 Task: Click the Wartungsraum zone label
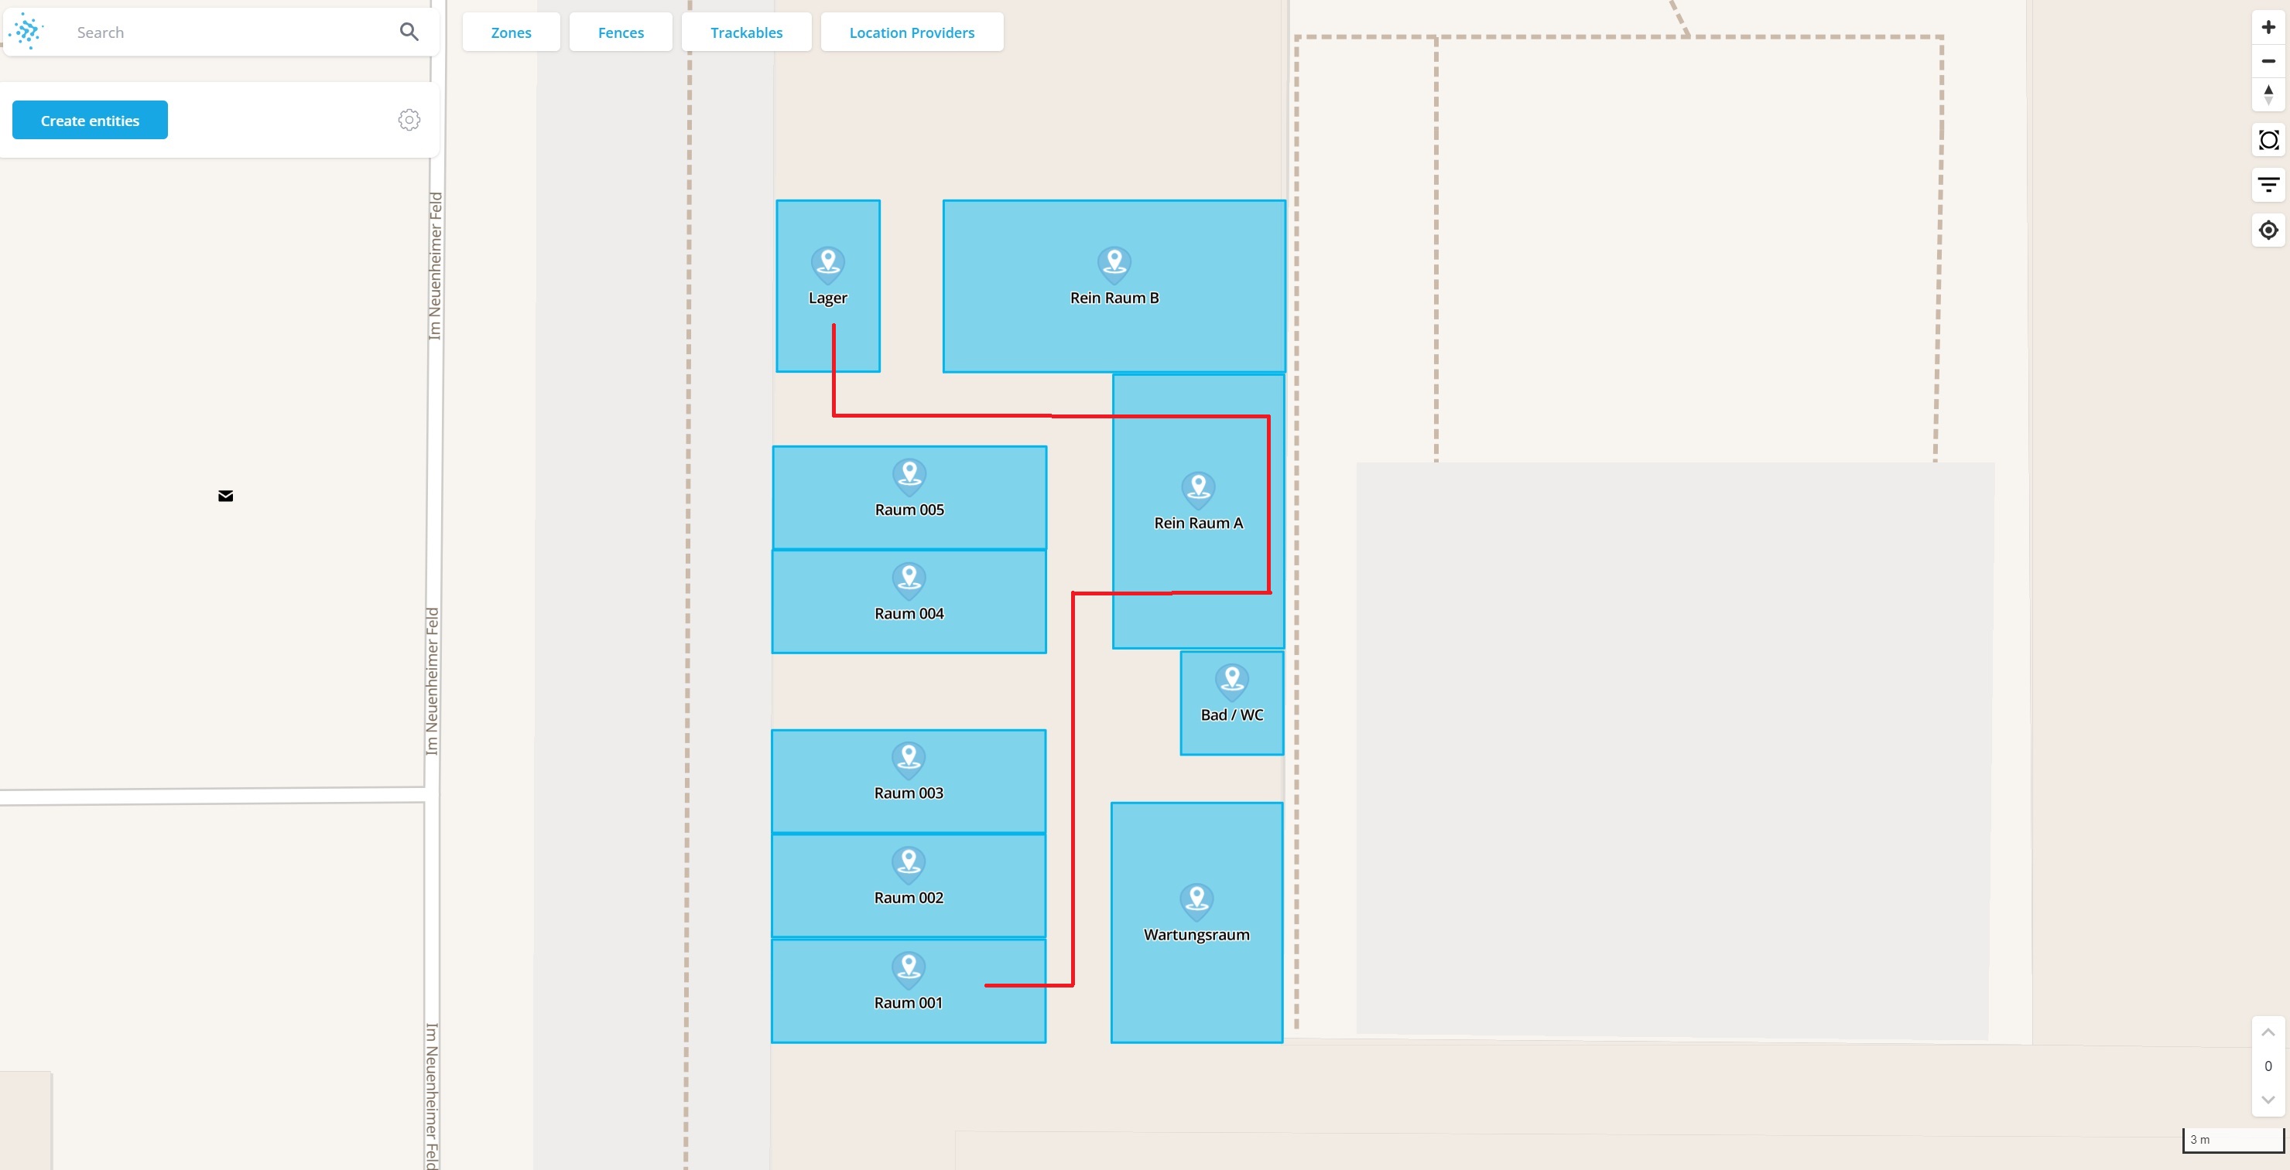1196,934
